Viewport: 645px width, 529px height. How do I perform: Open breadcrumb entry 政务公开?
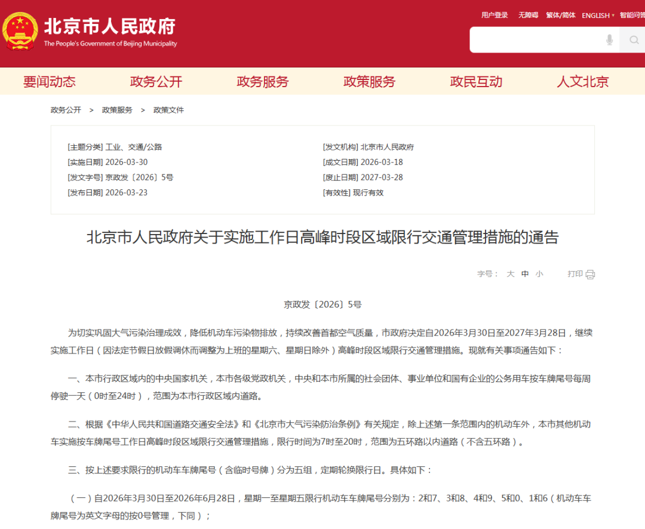pyautogui.click(x=65, y=110)
